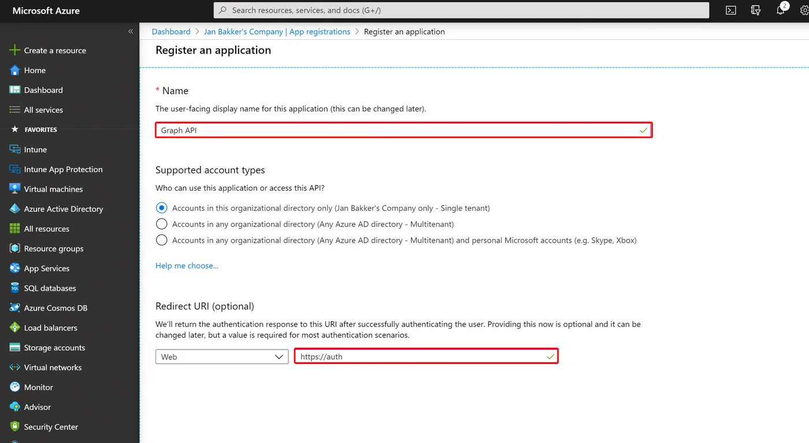Viewport: 809px width, 443px height.
Task: Click the Redirect URI (optional) heading
Action: click(205, 306)
